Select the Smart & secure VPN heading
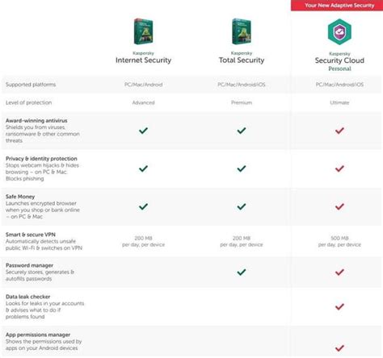The width and height of the screenshot is (383, 358). [x=31, y=235]
